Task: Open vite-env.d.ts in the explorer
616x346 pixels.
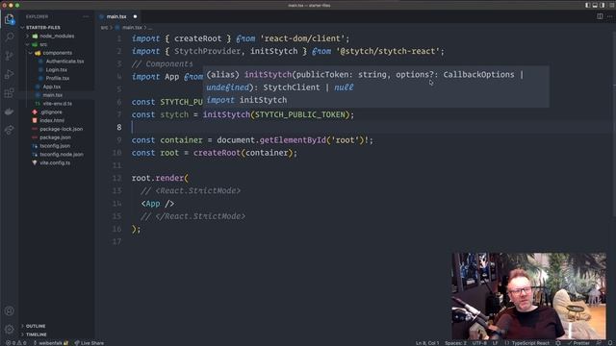Action: point(57,104)
